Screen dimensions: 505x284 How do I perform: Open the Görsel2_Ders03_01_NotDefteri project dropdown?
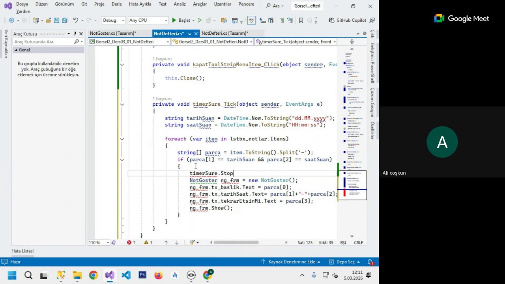click(x=129, y=41)
